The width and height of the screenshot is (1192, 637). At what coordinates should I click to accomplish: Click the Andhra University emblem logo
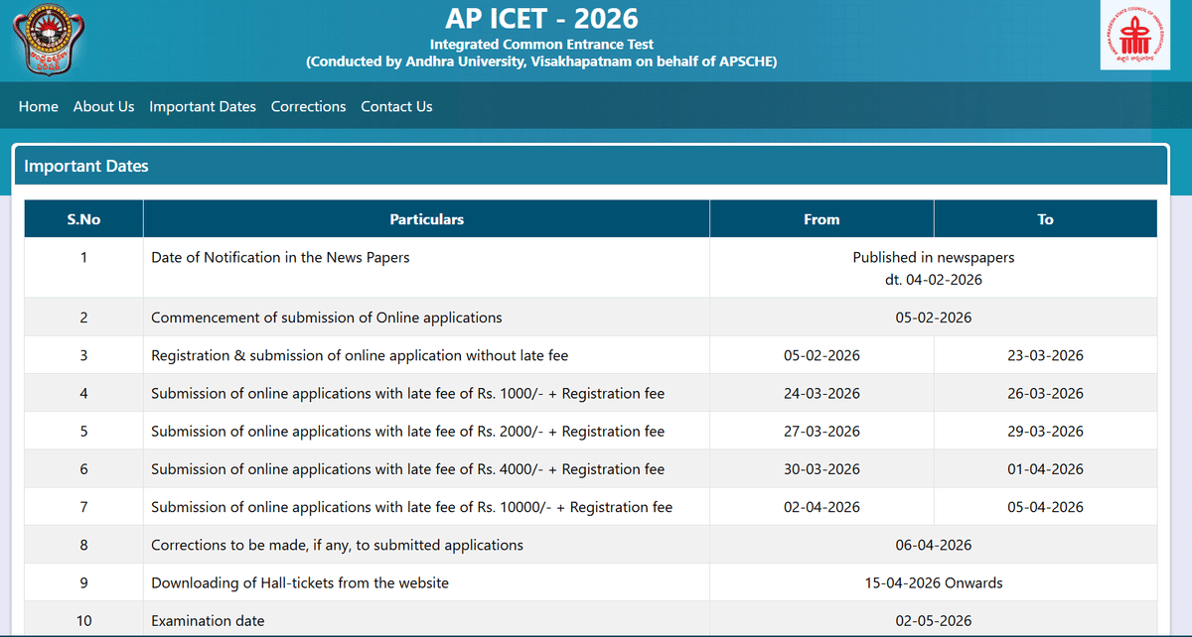48,40
